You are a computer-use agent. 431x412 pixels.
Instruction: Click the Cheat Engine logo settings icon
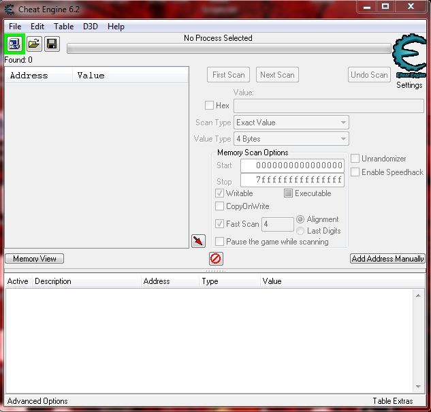point(410,56)
